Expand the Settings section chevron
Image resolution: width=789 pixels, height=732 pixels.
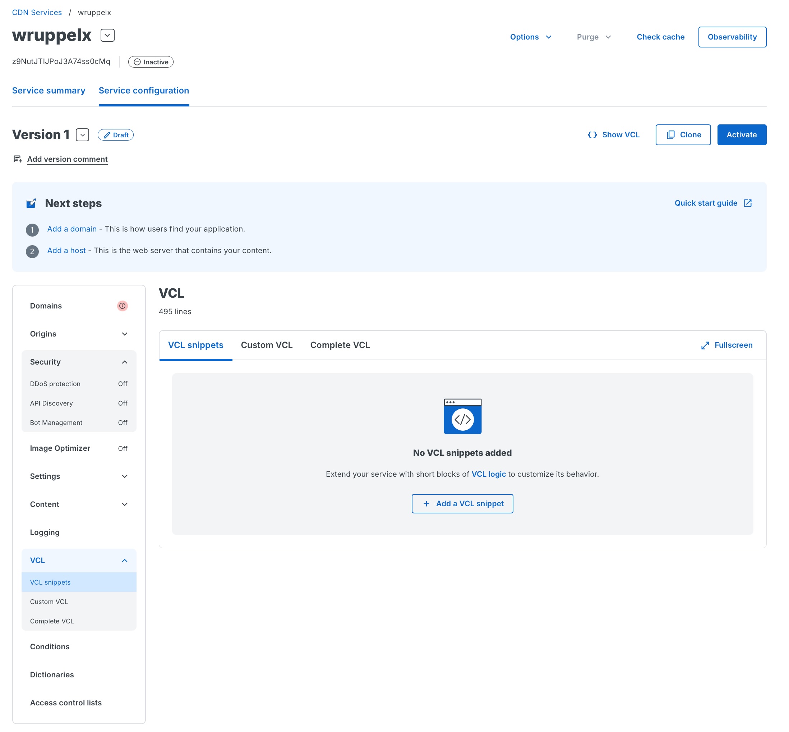click(124, 476)
